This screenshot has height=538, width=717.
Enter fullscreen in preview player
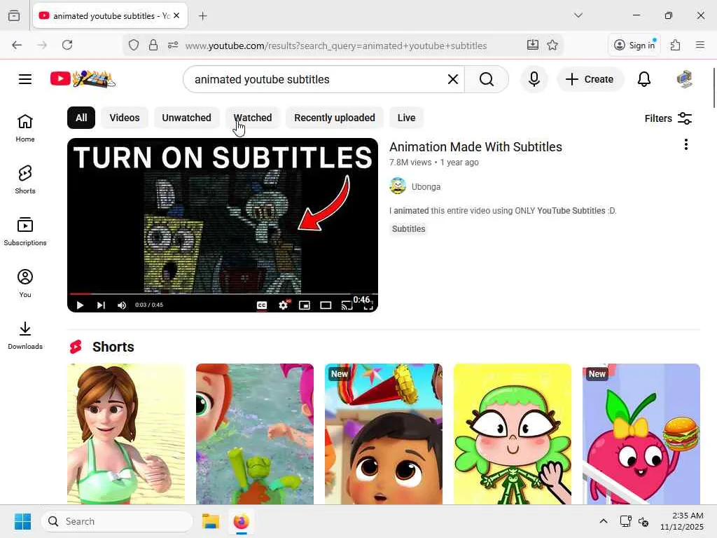[x=368, y=306]
